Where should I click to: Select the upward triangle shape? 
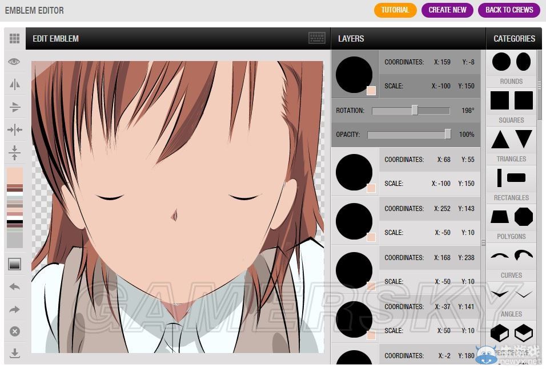click(x=500, y=139)
